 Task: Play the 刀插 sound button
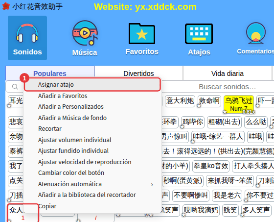pos(16,195)
